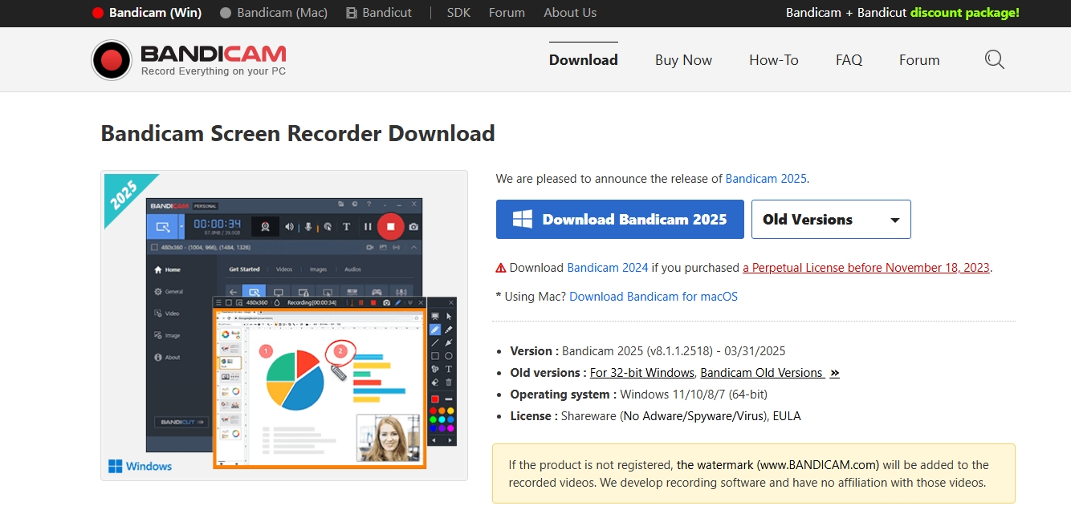Follow the Bandicam 2024 download link
Image resolution: width=1071 pixels, height=522 pixels.
click(608, 268)
